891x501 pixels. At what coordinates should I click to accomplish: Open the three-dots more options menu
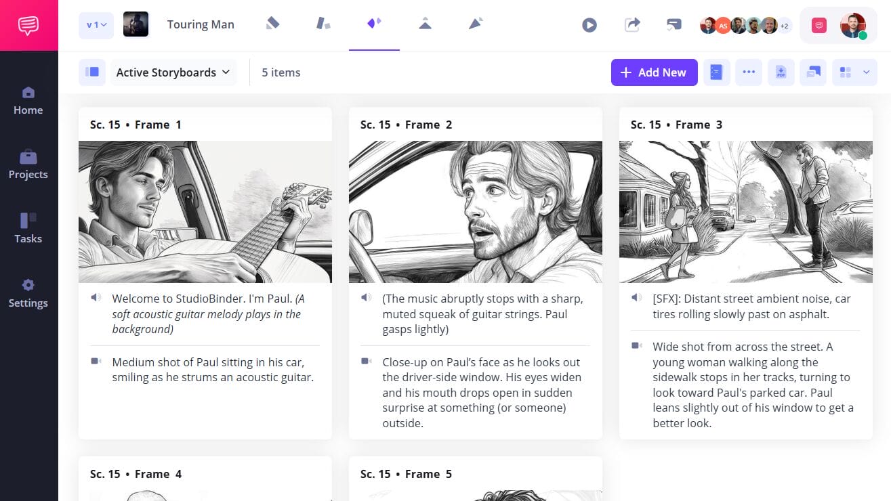coord(749,72)
